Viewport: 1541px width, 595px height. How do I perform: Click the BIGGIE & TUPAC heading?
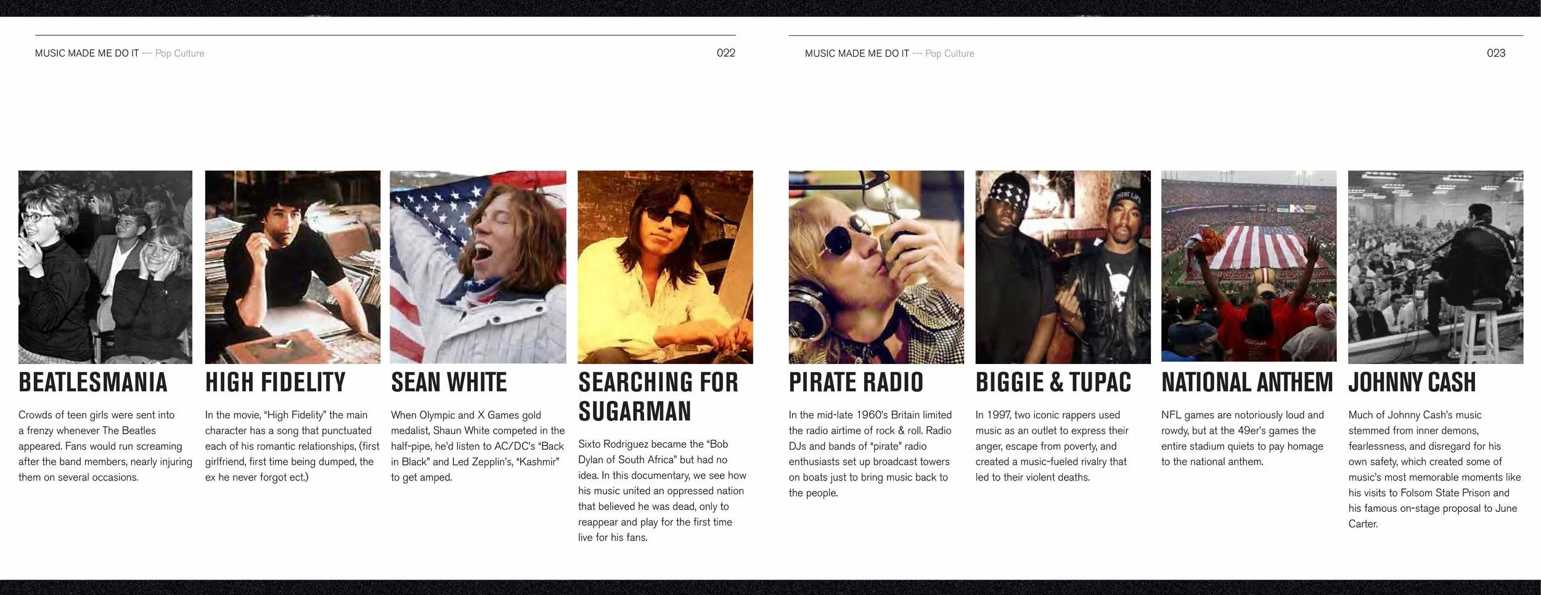coord(1053,382)
